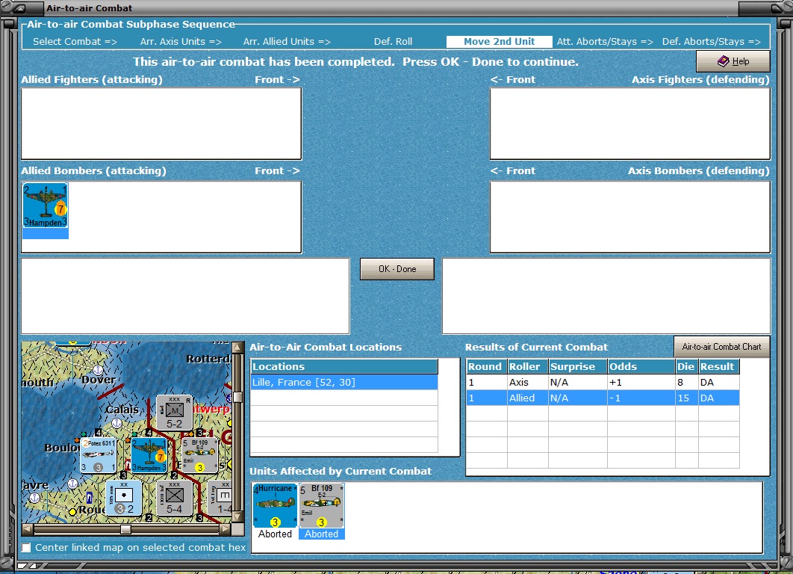Click the mini map scroll left arrow
Image resolution: width=793 pixels, height=574 pixels.
(x=28, y=529)
